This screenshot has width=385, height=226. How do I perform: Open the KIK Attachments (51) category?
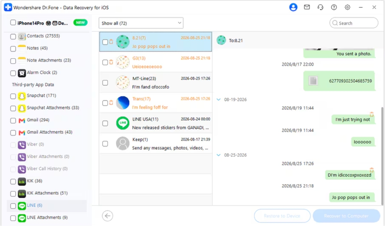click(x=48, y=193)
